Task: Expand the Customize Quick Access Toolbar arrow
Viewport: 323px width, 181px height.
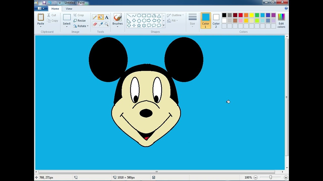Action: pyautogui.click(x=60, y=3)
